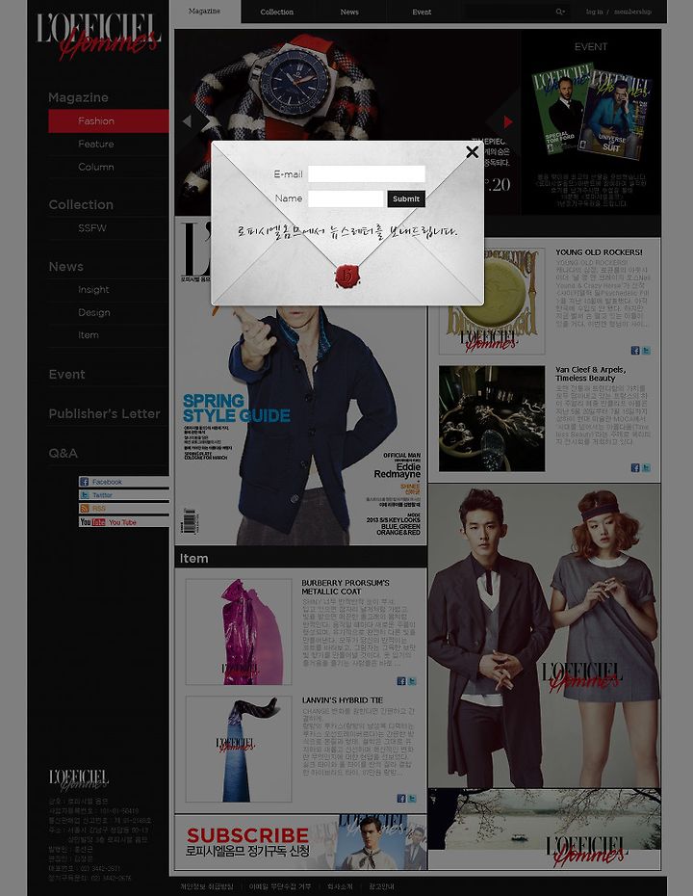This screenshot has width=693, height=896.
Task: Click the E-mail input field
Action: [x=367, y=173]
